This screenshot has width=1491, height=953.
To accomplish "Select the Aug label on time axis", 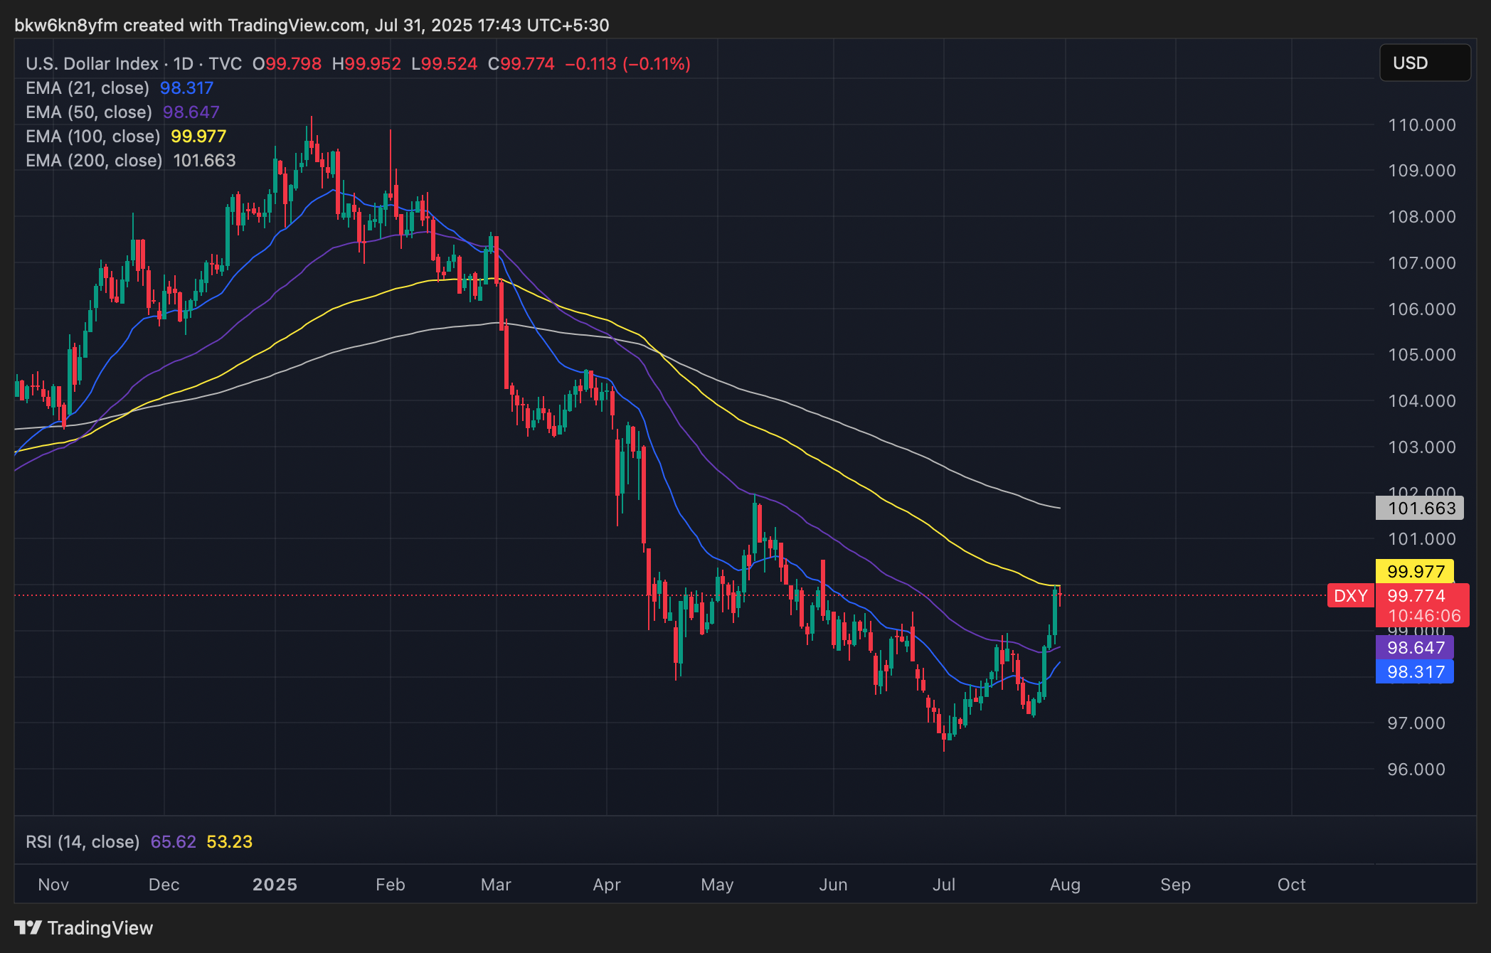I will pos(1065,885).
